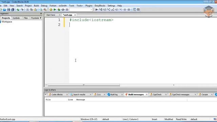Image resolution: width=217 pixels, height=122 pixels.
Task: Switch to the Files tab
Action: [26, 18]
